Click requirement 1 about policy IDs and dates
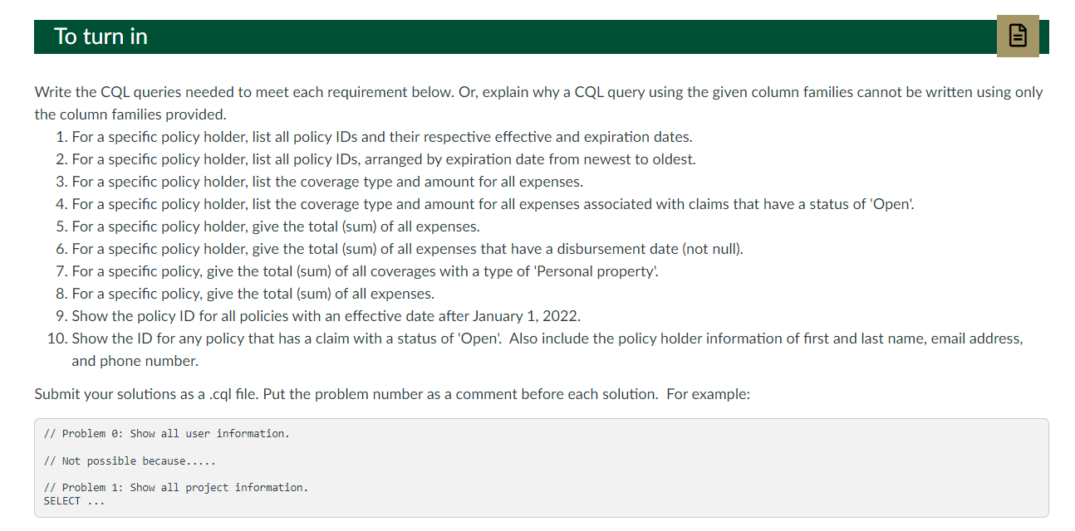This screenshot has height=531, width=1075. pos(380,136)
